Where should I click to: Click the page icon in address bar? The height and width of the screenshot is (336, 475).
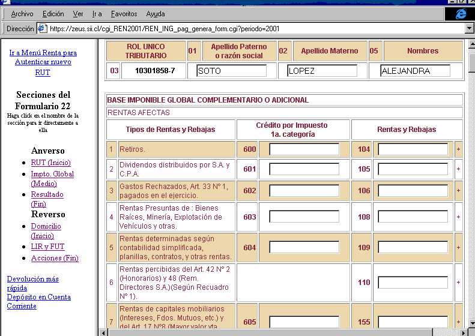coord(42,29)
